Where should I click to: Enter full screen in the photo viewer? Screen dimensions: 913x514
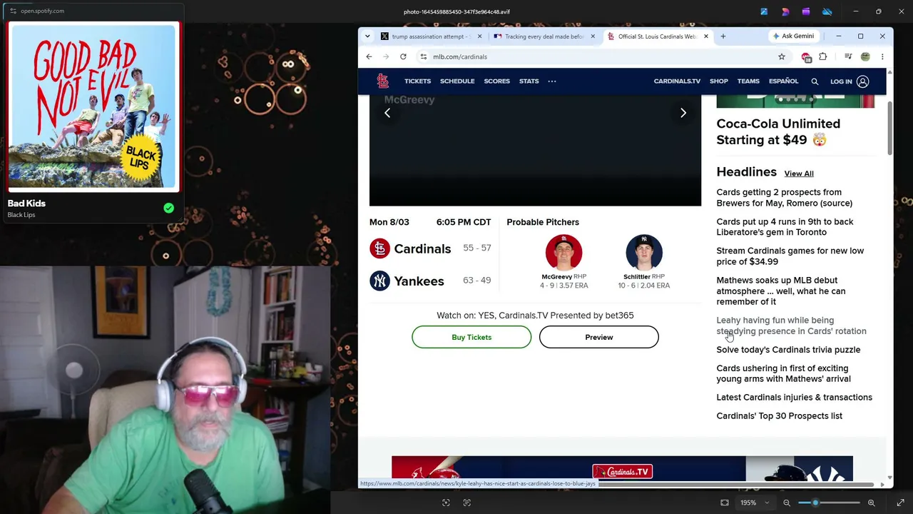click(x=900, y=503)
